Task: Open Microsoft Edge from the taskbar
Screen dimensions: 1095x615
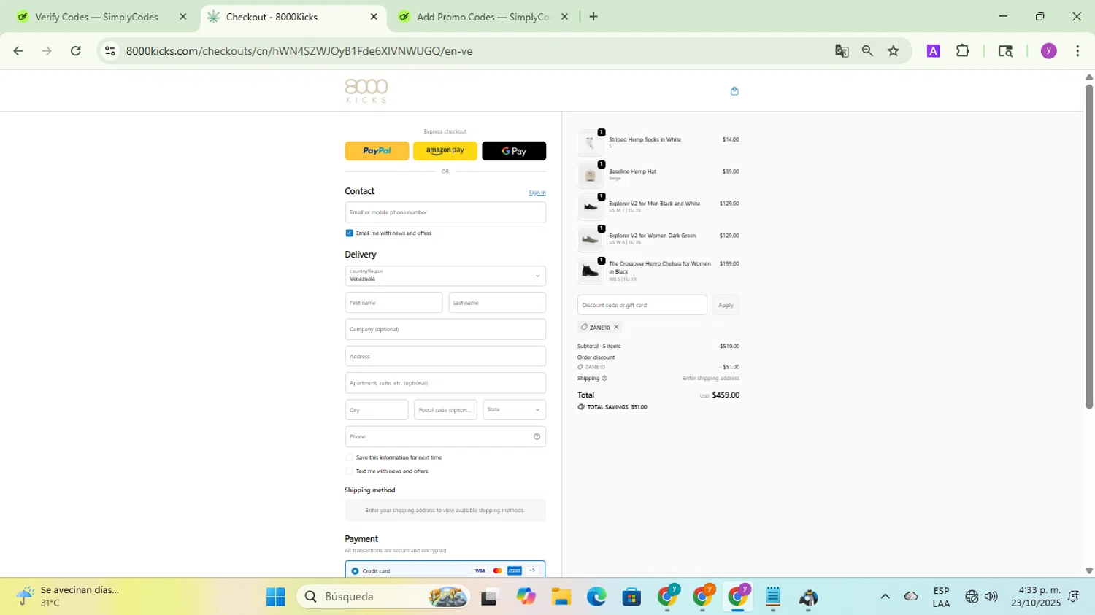Action: click(596, 597)
